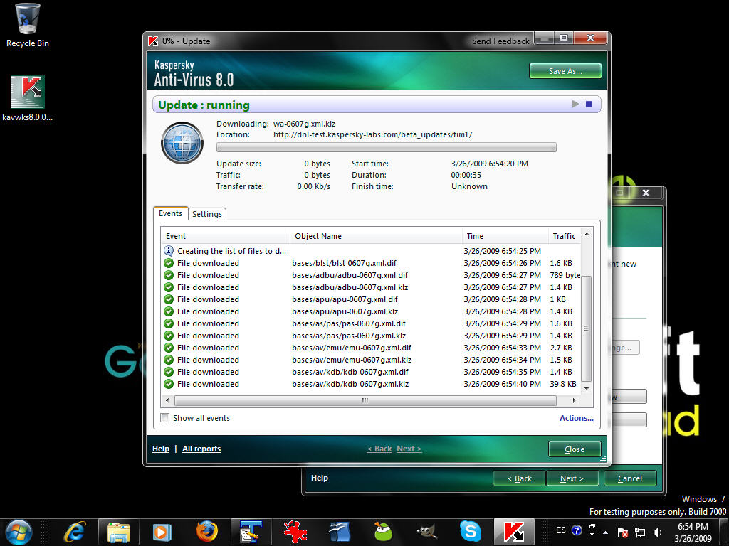
Task: Sort by the Event column header
Action: click(x=226, y=236)
